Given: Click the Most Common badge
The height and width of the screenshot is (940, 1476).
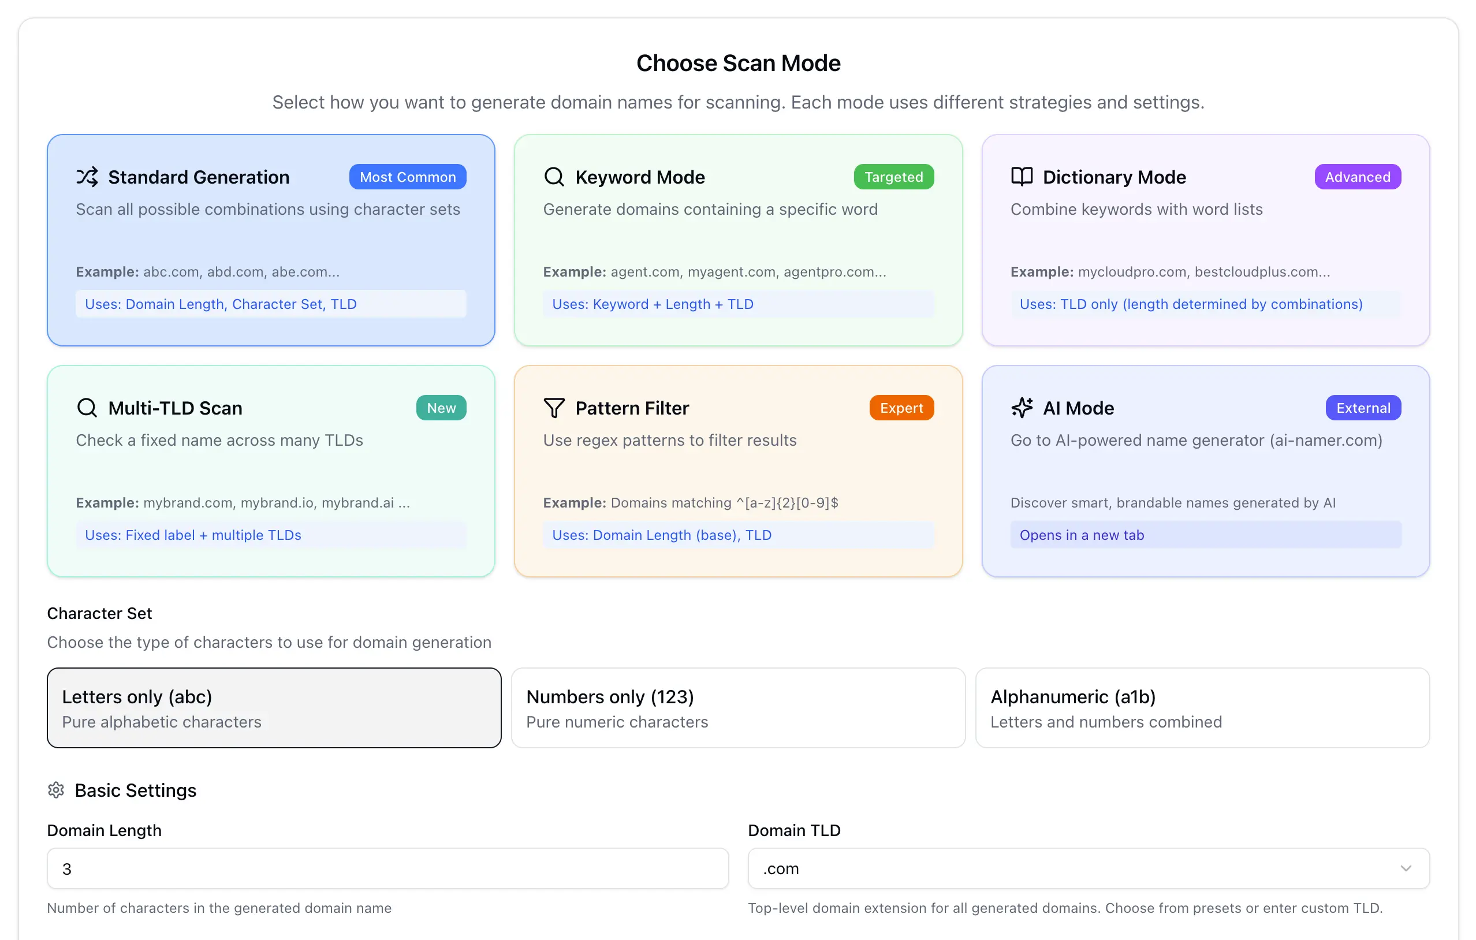Looking at the screenshot, I should 408,177.
